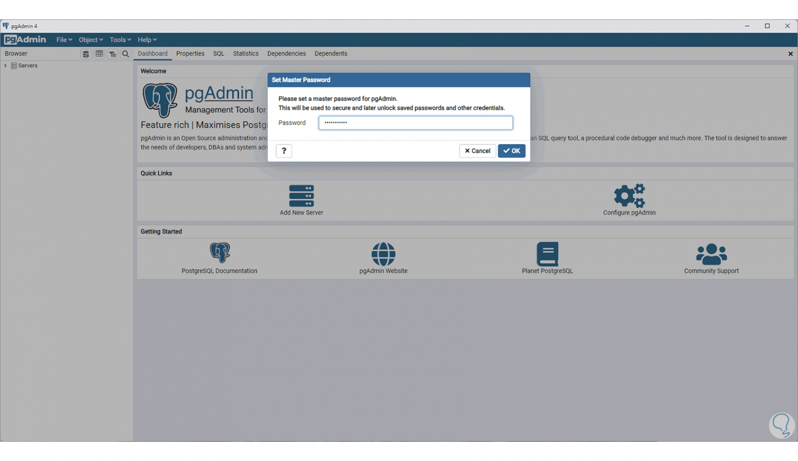Image resolution: width=798 pixels, height=461 pixels.
Task: Click the Add New Server link text
Action: click(301, 213)
